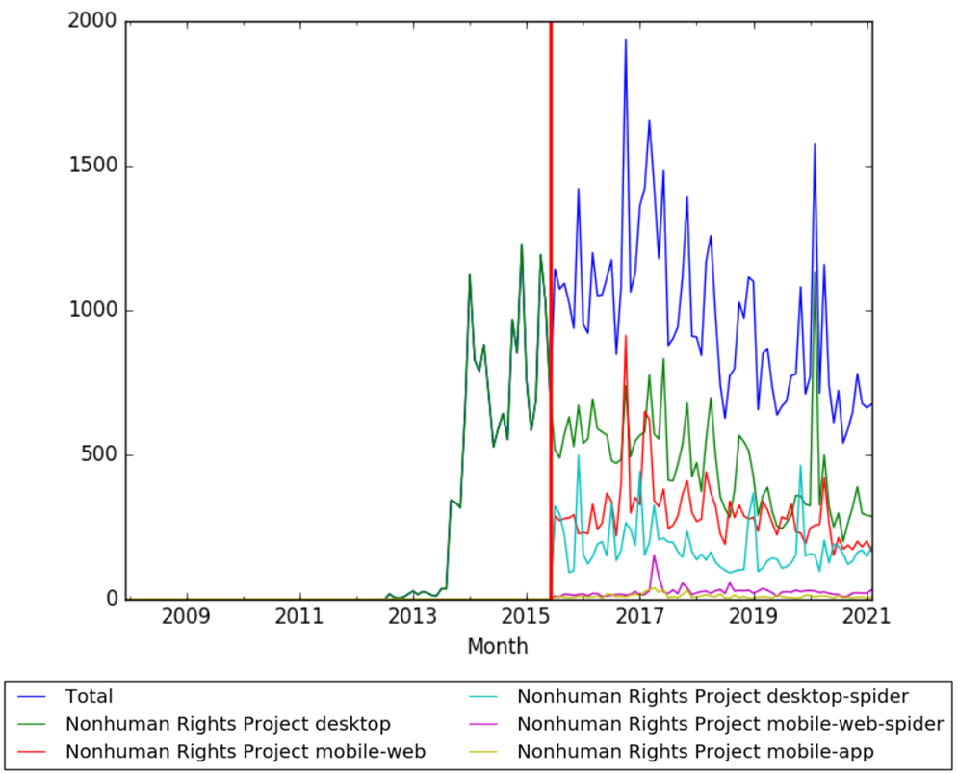The height and width of the screenshot is (774, 958).
Task: Select 'Nonhuman Rights Project desktop-spider' legend label
Action: coord(712,696)
